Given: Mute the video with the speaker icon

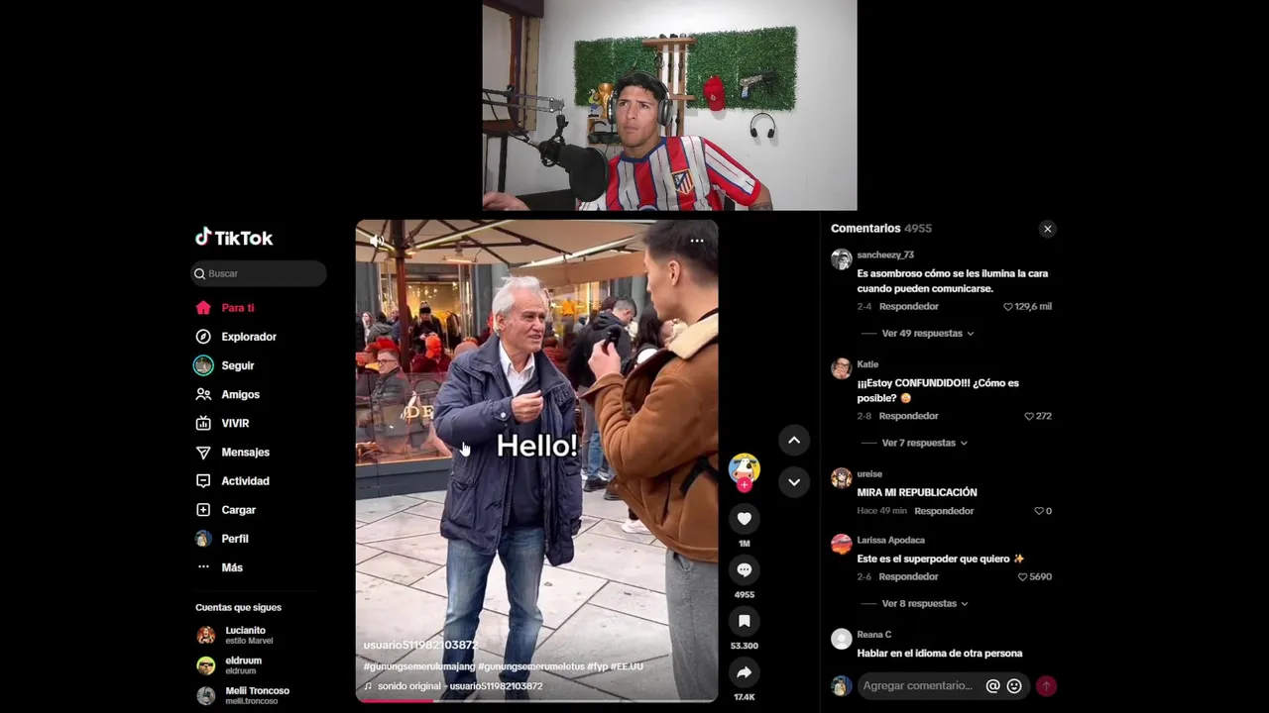Looking at the screenshot, I should point(377,241).
